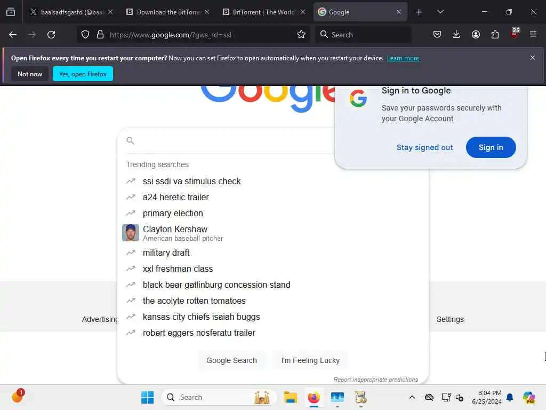The height and width of the screenshot is (410, 546).
Task: Open Firefox application menu
Action: coord(533,35)
